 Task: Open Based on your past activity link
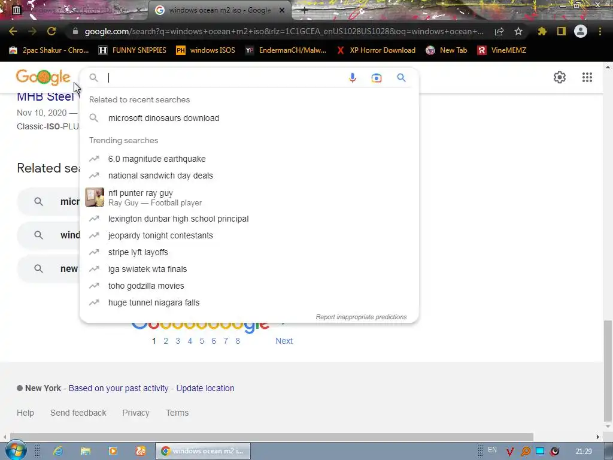tap(119, 388)
